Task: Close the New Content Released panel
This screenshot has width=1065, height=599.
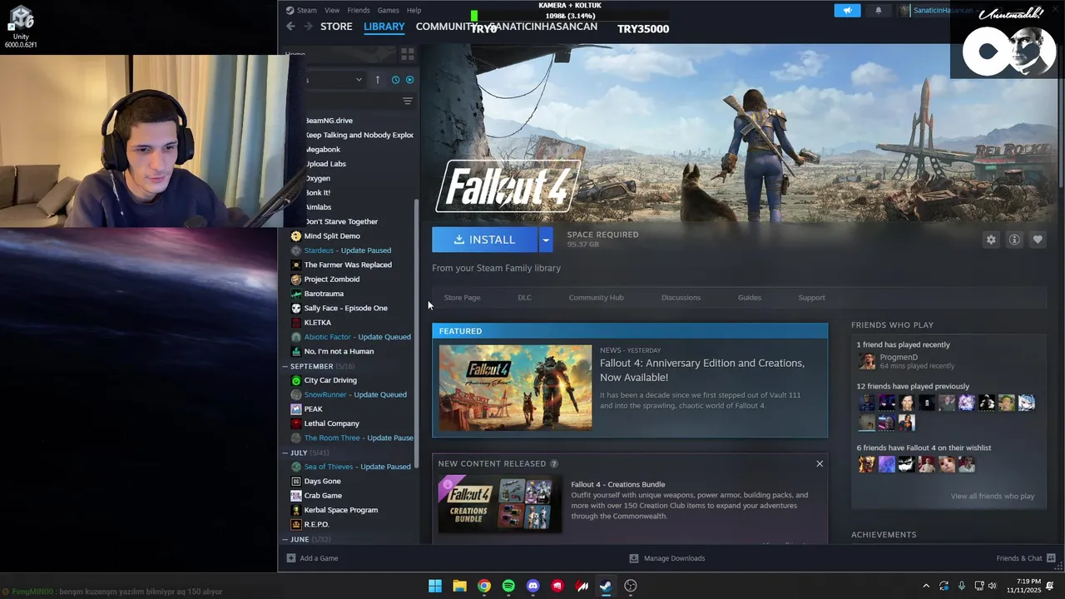Action: point(820,463)
